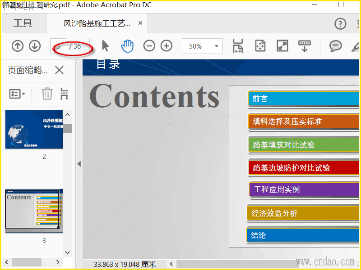The image size is (361, 270).
Task: Click the 工程应用实例 contents button
Action: 304,189
